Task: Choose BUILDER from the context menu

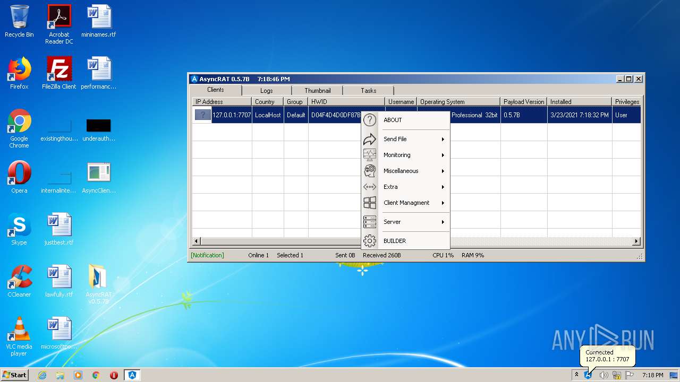Action: click(x=395, y=241)
